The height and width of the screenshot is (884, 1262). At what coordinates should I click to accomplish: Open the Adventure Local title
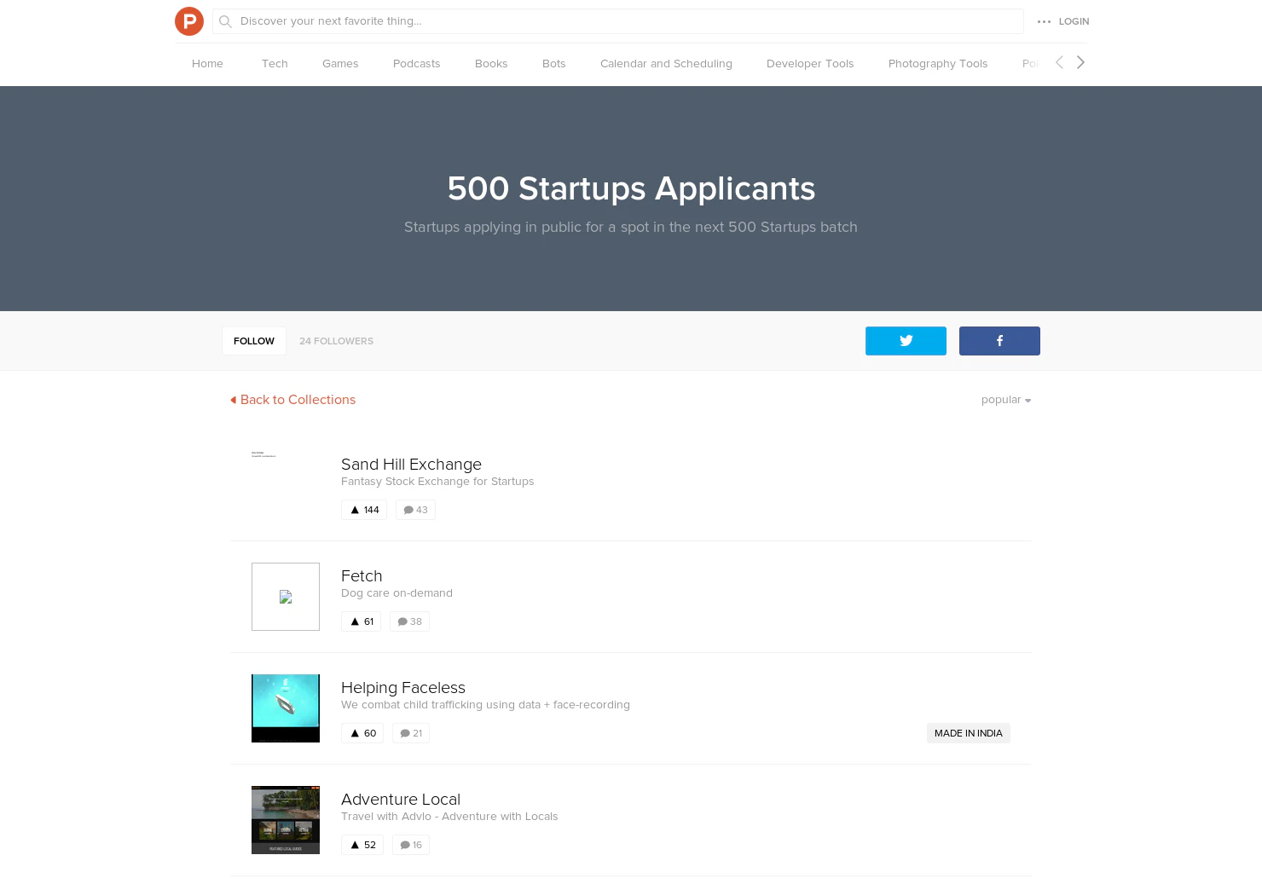click(x=401, y=800)
